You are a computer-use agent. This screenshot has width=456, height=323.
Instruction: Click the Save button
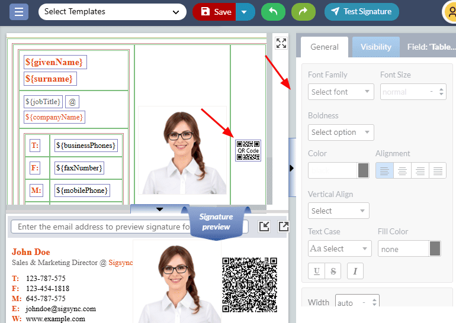[216, 12]
